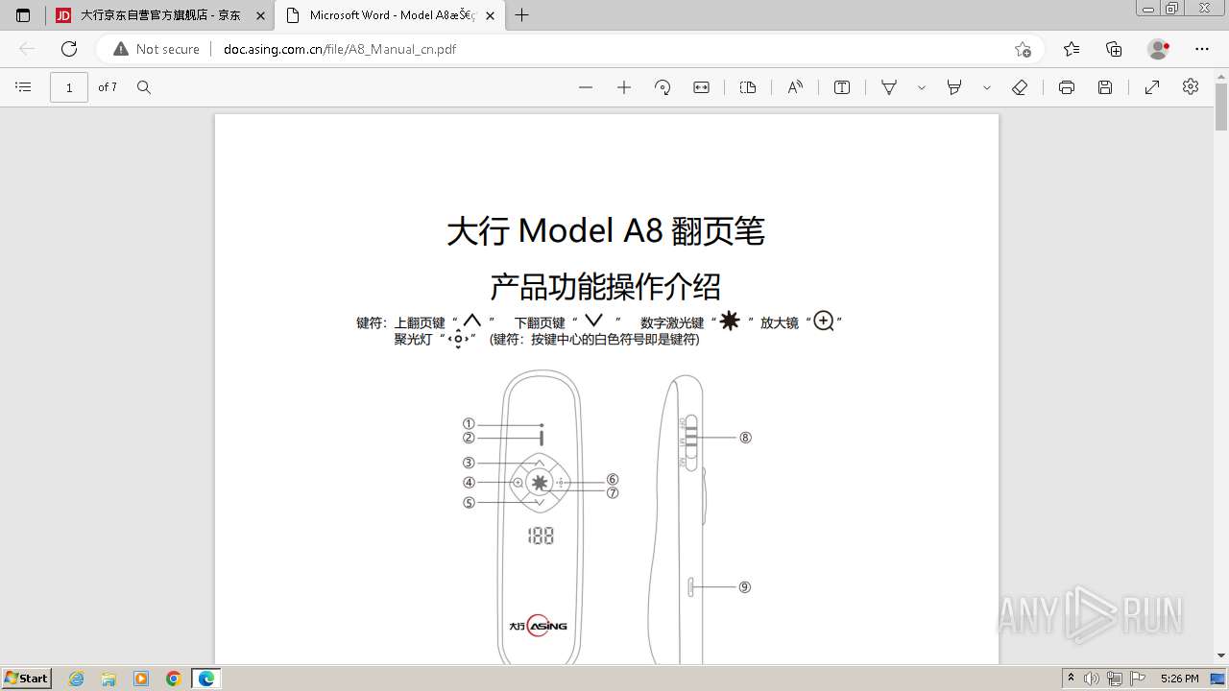Open PDF viewer settings gear
The image size is (1229, 691).
click(1191, 86)
